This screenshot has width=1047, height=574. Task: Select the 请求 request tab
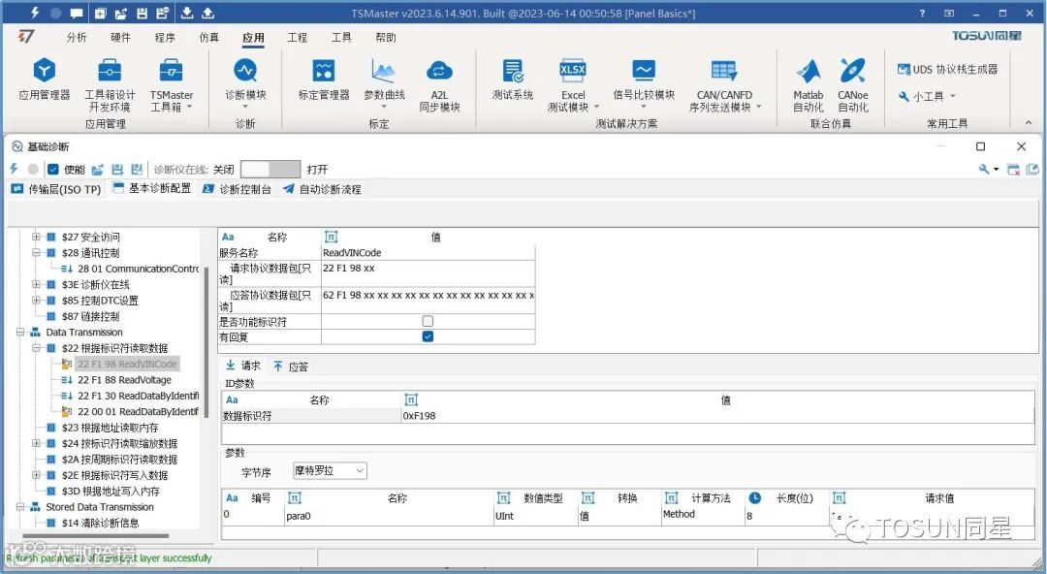tap(243, 366)
